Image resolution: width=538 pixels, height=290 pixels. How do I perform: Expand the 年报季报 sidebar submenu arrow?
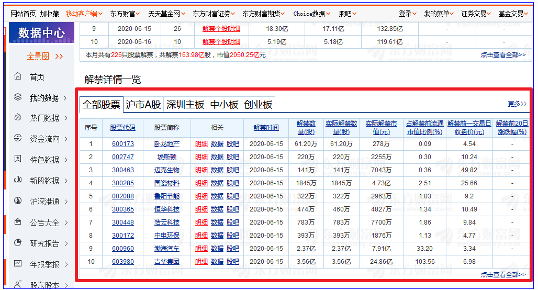click(x=66, y=264)
